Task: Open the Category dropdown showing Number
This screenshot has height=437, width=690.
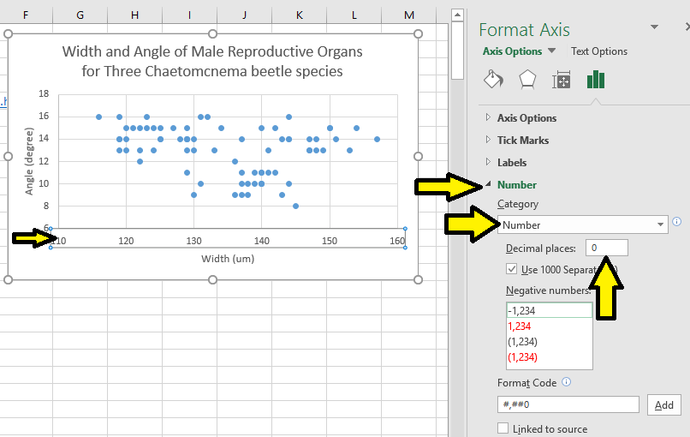Action: [583, 225]
